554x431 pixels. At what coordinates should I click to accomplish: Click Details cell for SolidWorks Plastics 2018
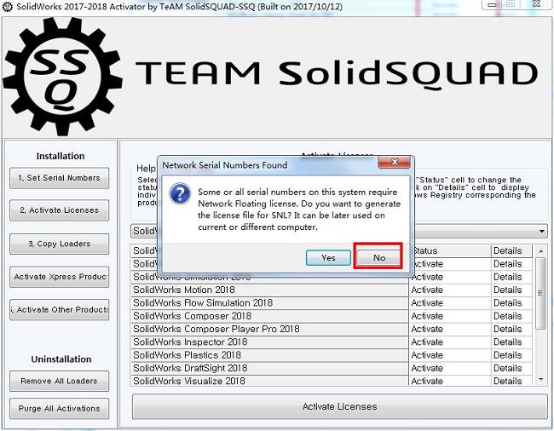point(511,355)
